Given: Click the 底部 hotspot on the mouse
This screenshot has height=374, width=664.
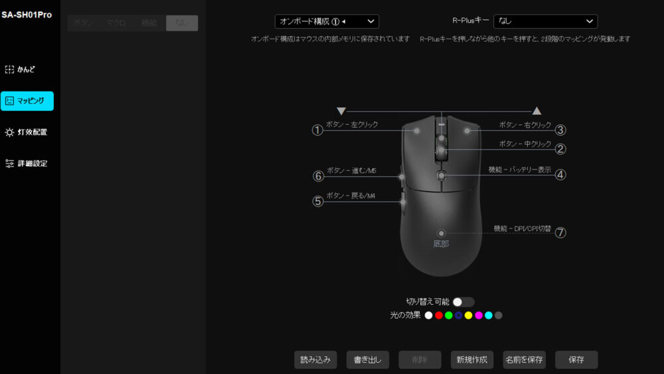Looking at the screenshot, I should tap(441, 234).
